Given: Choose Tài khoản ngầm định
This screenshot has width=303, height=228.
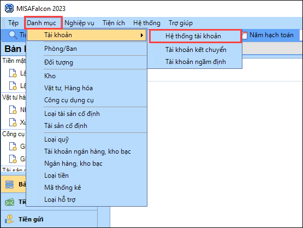Looking at the screenshot, I should click(195, 62).
